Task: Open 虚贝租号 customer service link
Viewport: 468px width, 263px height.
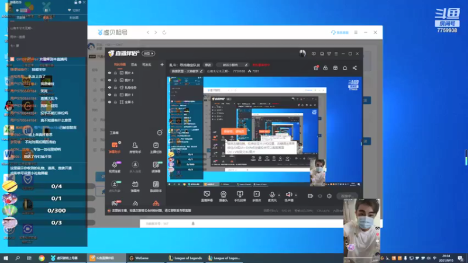Action: coord(340,32)
